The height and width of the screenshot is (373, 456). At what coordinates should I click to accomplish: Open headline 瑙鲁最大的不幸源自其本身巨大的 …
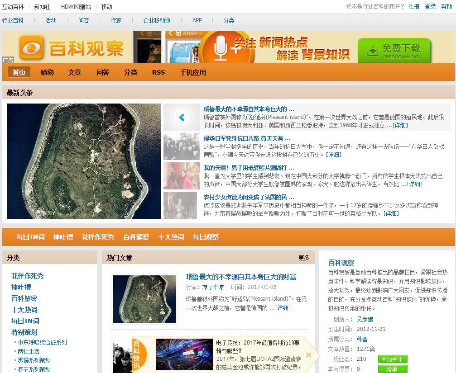point(249,109)
